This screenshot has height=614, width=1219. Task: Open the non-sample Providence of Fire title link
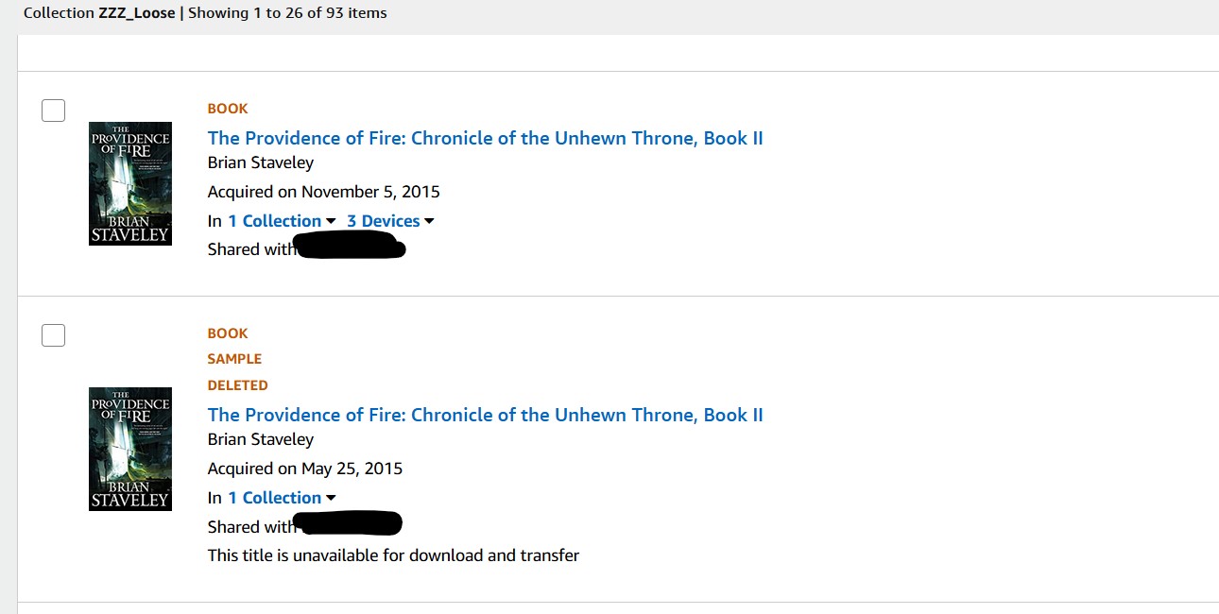click(485, 138)
